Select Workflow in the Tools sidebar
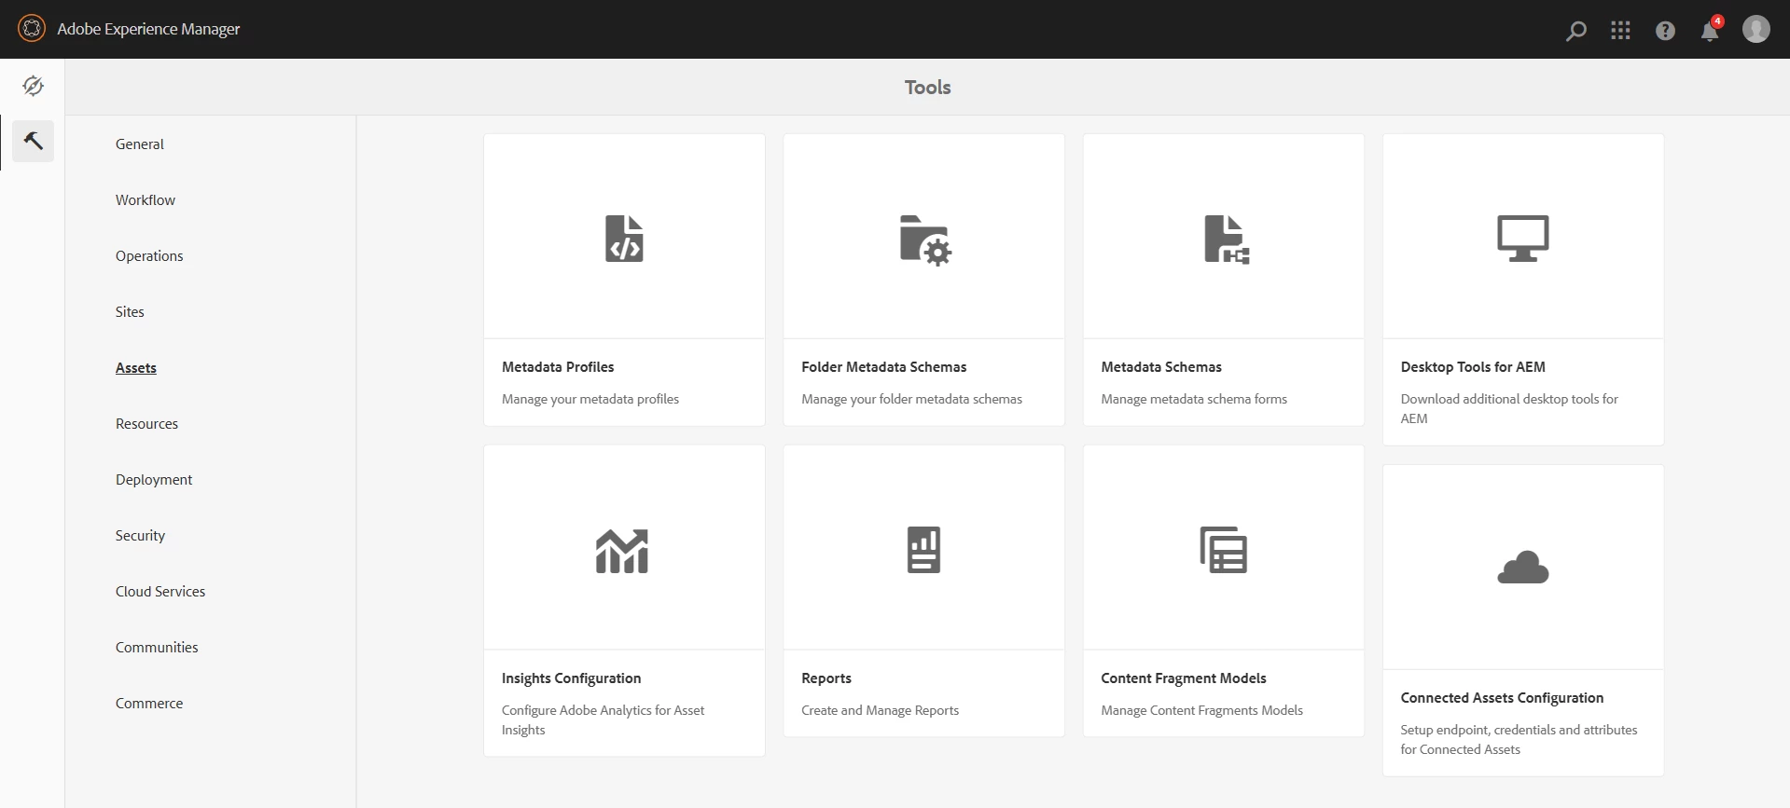This screenshot has height=808, width=1790. (146, 200)
